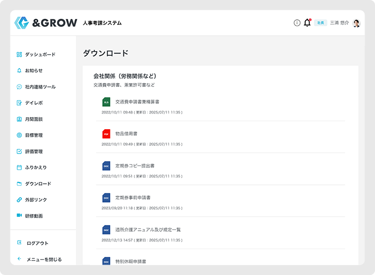The width and height of the screenshot is (375, 275).
Task: Click the ダウンロード page title
Action: pyautogui.click(x=106, y=53)
